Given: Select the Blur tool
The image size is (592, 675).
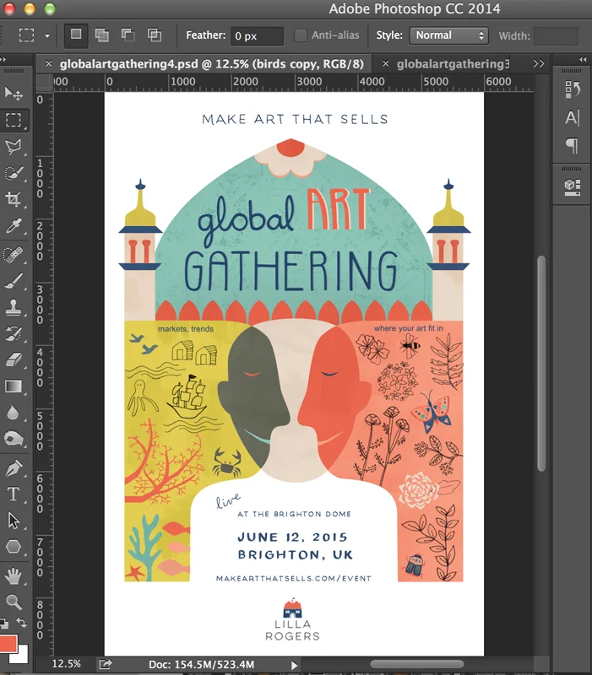Looking at the screenshot, I should click(x=14, y=413).
